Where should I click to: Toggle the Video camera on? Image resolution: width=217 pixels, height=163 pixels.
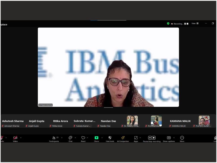15,138
